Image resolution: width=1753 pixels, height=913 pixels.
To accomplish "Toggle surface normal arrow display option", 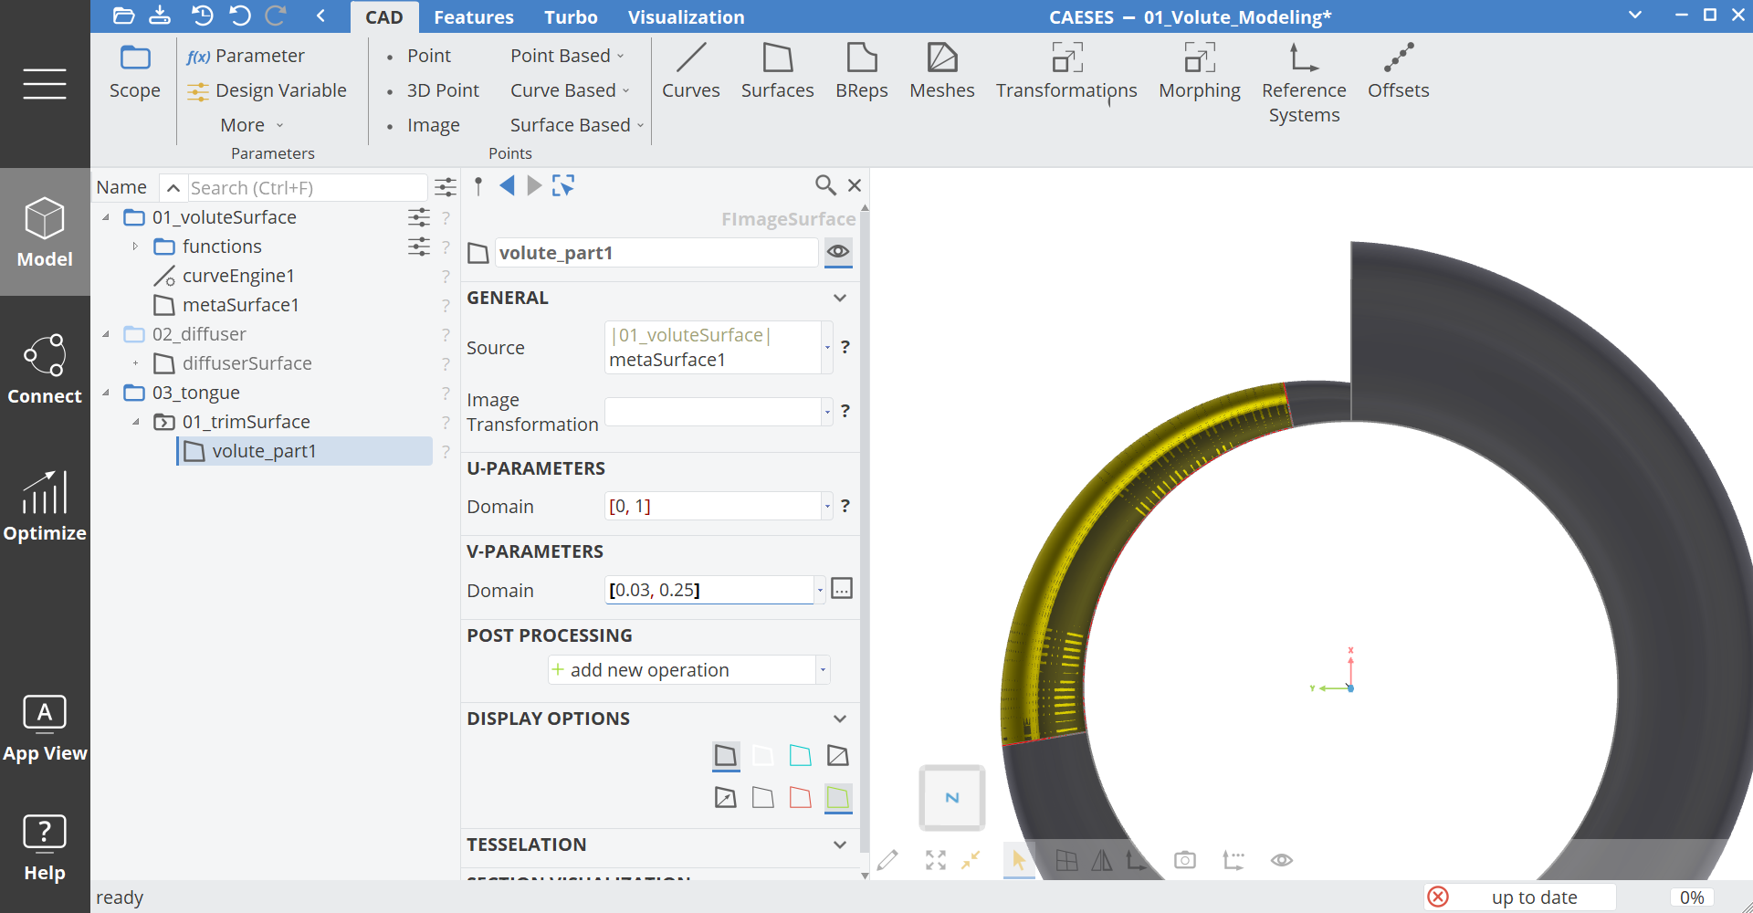I will pyautogui.click(x=726, y=798).
